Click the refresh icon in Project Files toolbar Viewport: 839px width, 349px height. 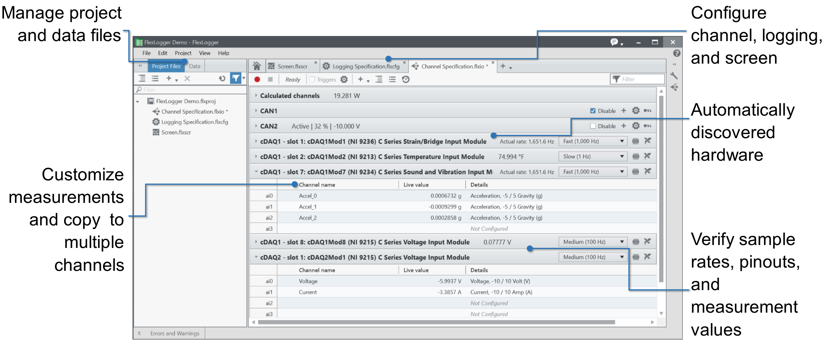pos(222,79)
